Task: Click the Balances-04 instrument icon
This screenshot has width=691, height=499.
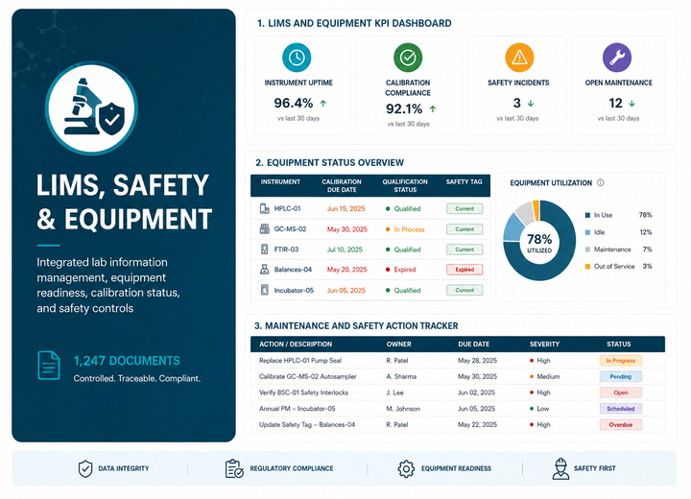Action: point(265,270)
